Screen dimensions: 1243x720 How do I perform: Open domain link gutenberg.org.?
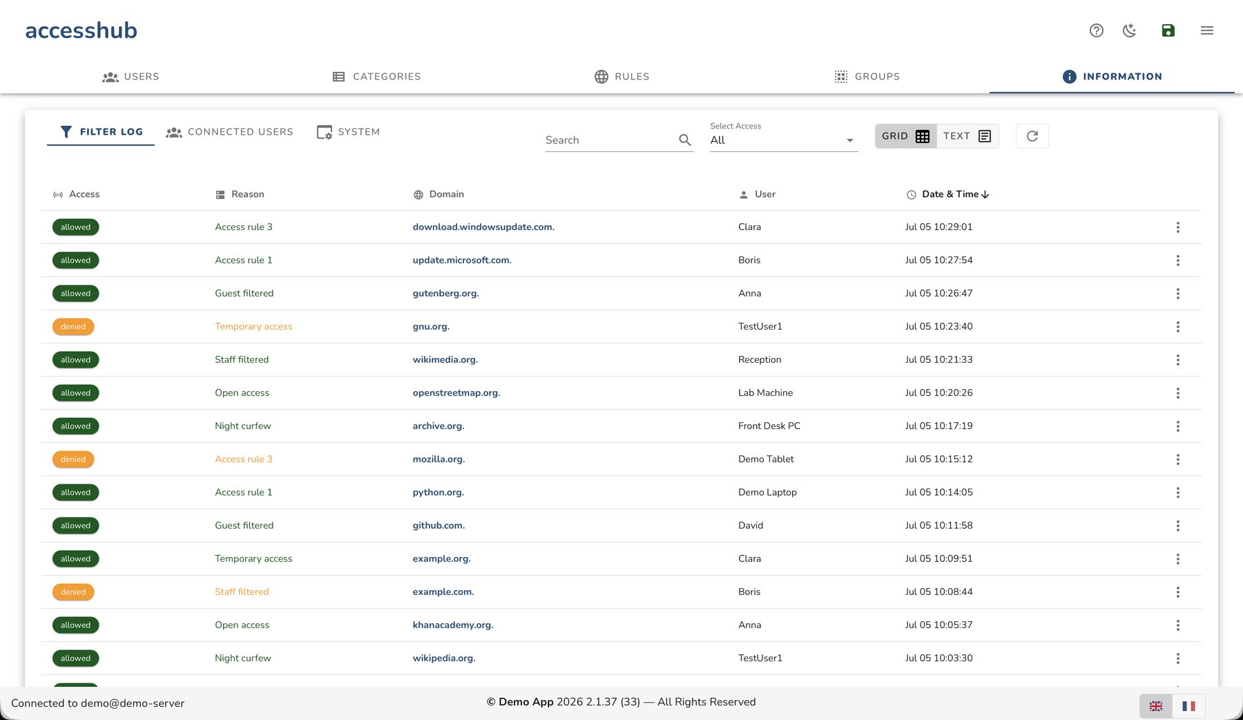[x=445, y=293]
